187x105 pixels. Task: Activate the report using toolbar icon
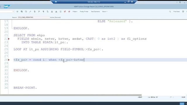tap(39, 12)
